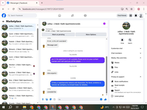Click Jullisa's large listing photo in info panel
Image resolution: width=147 pixels, height=110 pixels.
pyautogui.click(x=126, y=26)
